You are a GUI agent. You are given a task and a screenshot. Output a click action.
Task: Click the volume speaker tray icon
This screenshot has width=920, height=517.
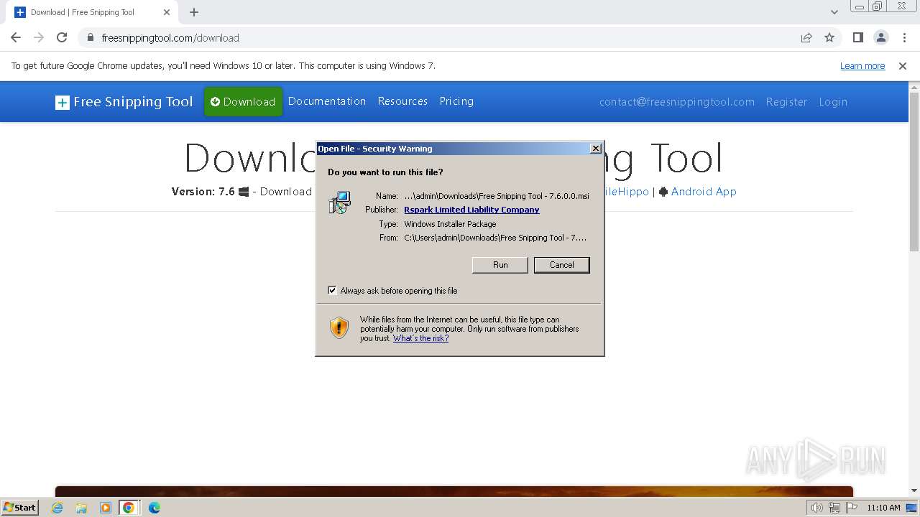816,508
